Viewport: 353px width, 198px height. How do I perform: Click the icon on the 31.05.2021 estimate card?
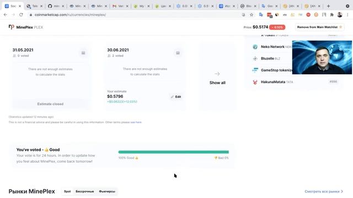pyautogui.click(x=83, y=53)
